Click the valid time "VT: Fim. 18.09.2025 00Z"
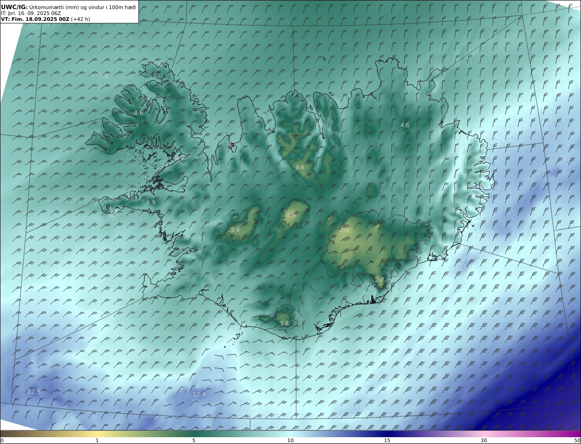The height and width of the screenshot is (444, 581). point(35,19)
